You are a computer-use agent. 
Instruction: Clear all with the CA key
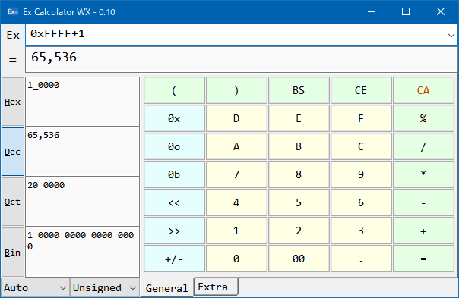tap(423, 90)
